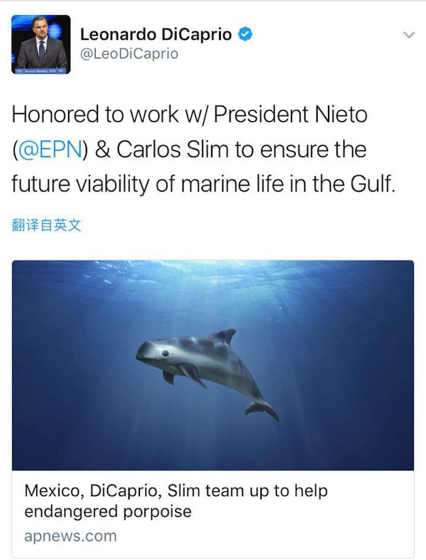Click the word 'Mexico' in the card headline
Screen dimensions: 426x560
pos(49,491)
